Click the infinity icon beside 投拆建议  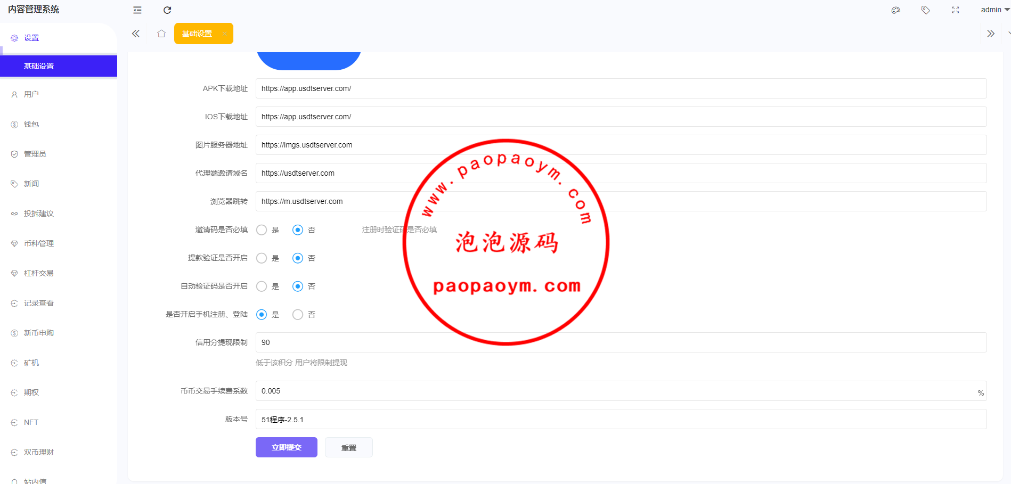coord(14,214)
